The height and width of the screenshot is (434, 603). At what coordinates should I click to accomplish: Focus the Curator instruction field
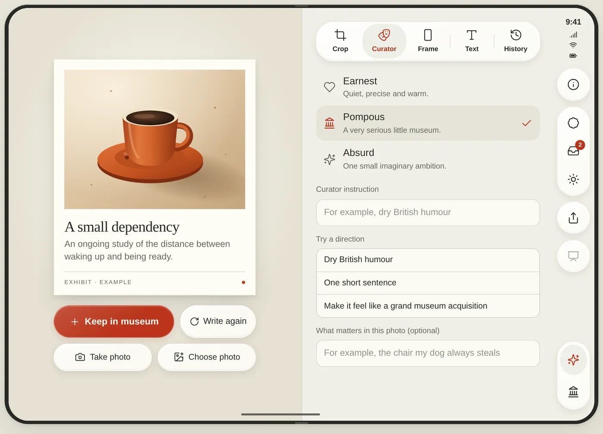(428, 213)
